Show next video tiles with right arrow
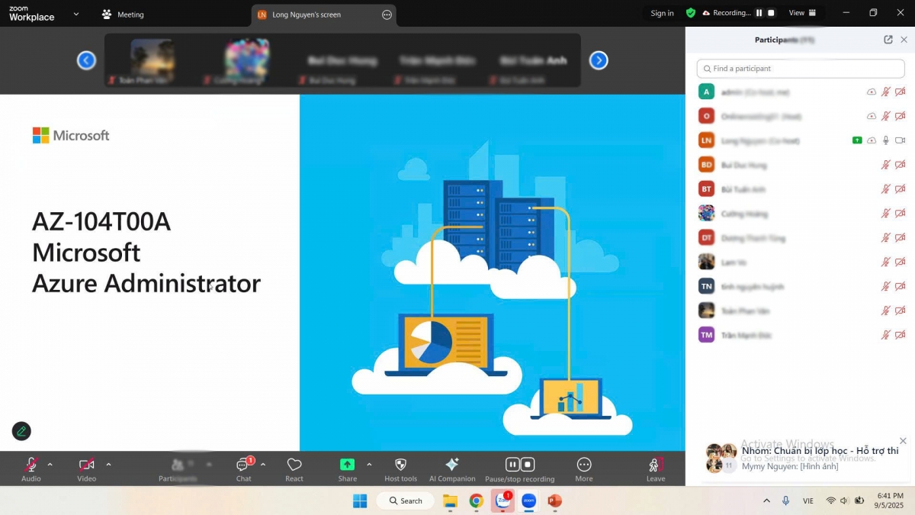This screenshot has width=915, height=515. coord(599,60)
